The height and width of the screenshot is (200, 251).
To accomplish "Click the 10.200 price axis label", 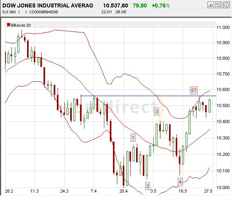I will 223,154.
